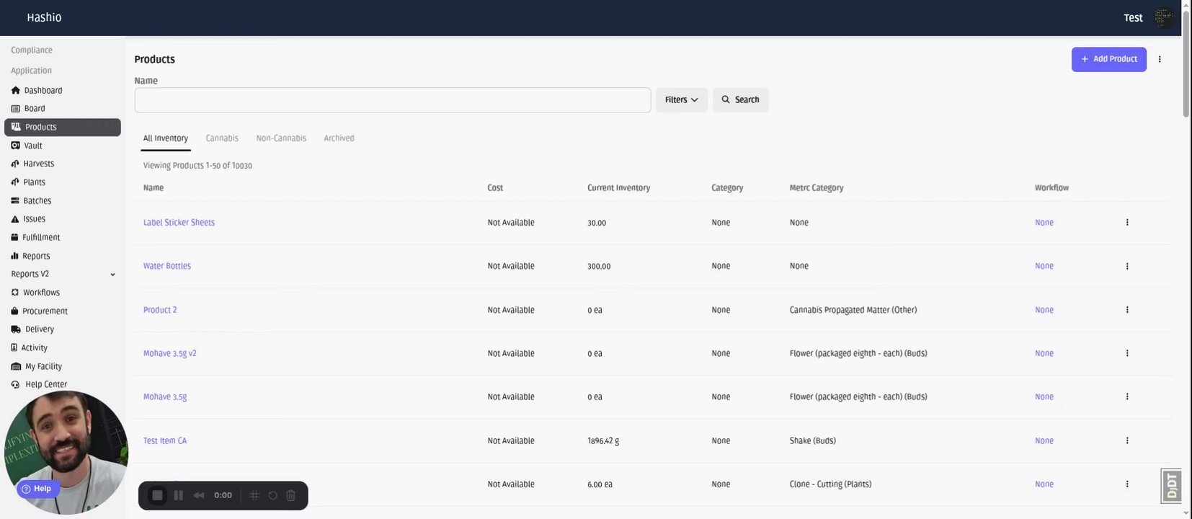Select the Products sidebar item

[63, 127]
